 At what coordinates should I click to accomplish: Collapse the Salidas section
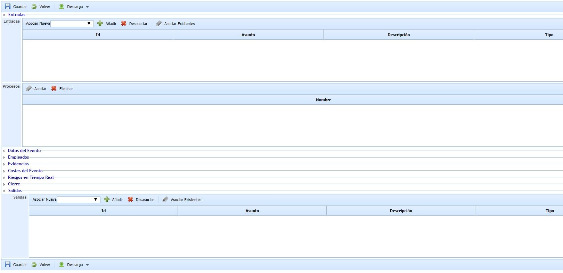coord(15,191)
